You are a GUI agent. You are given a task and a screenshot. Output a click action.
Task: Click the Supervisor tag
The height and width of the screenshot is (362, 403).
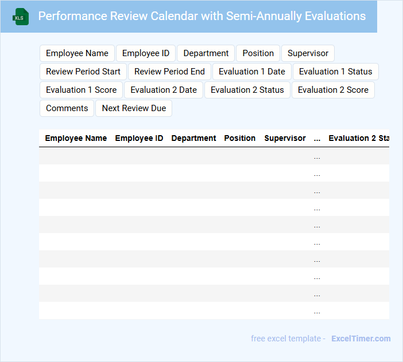pos(308,53)
